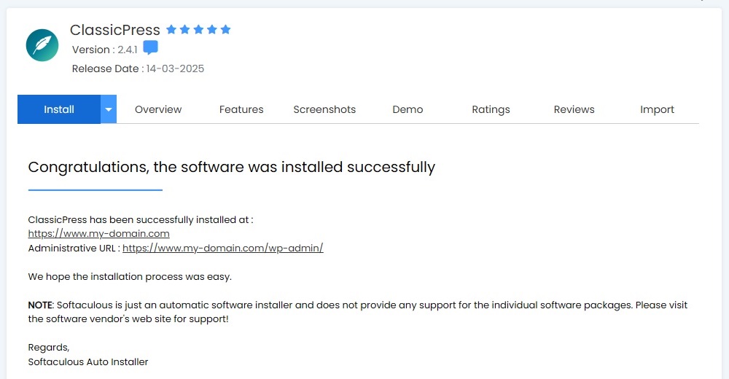Click the ClassicPress feather logo icon
The height and width of the screenshot is (379, 729).
(x=42, y=45)
